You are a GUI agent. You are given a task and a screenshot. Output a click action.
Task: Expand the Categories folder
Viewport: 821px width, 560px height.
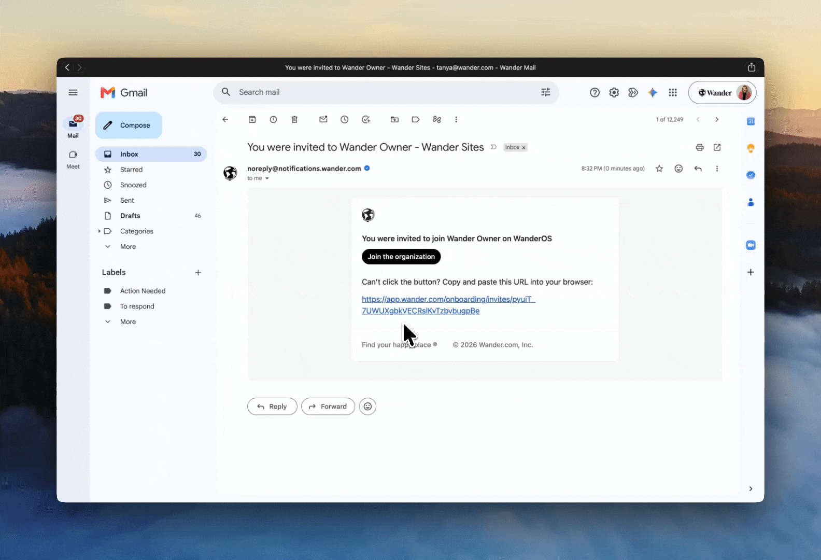pos(99,231)
